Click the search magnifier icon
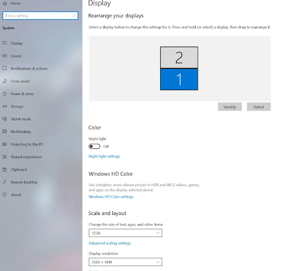The image size is (284, 271). pyautogui.click(x=74, y=16)
